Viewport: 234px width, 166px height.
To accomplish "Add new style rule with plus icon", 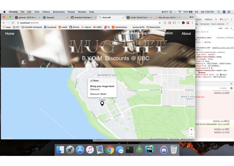I will pyautogui.click(x=231, y=28).
